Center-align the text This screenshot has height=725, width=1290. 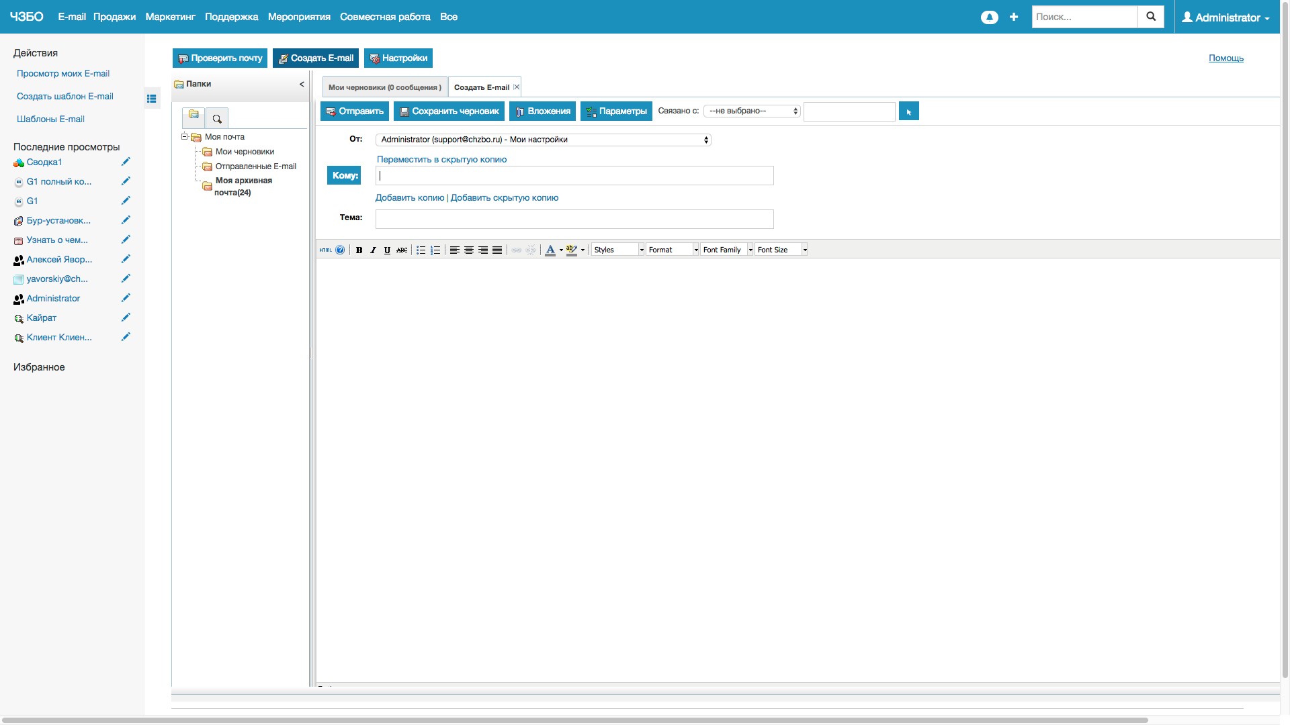(469, 250)
